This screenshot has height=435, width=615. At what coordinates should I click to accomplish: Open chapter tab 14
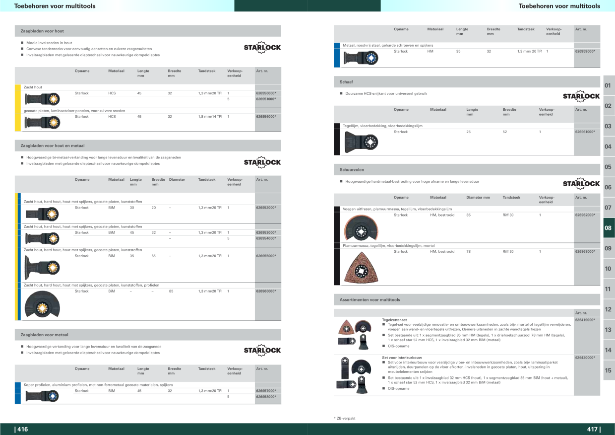point(608,350)
